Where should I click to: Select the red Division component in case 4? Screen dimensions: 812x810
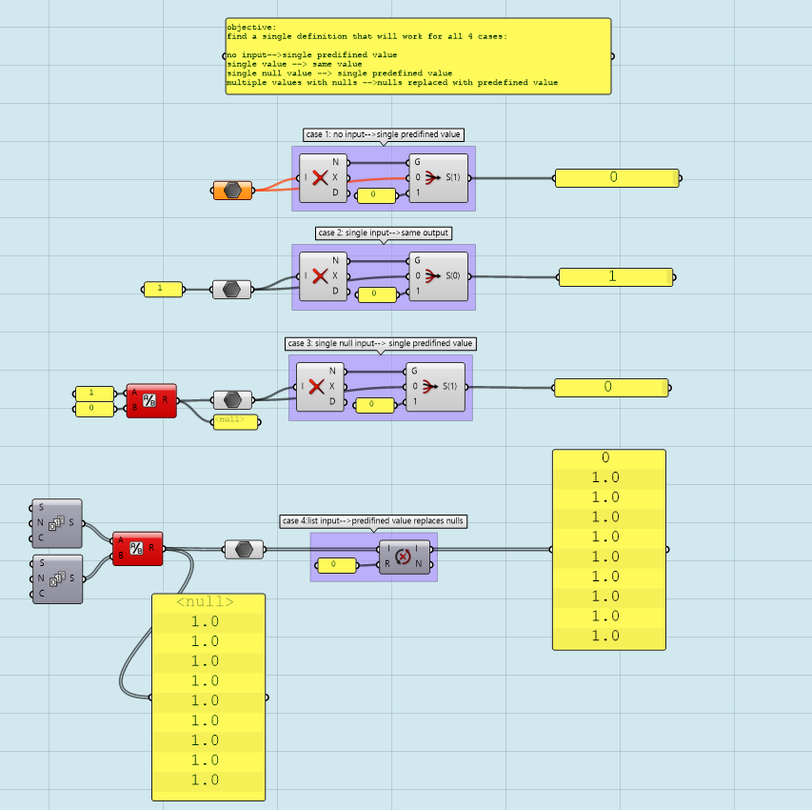pos(137,549)
